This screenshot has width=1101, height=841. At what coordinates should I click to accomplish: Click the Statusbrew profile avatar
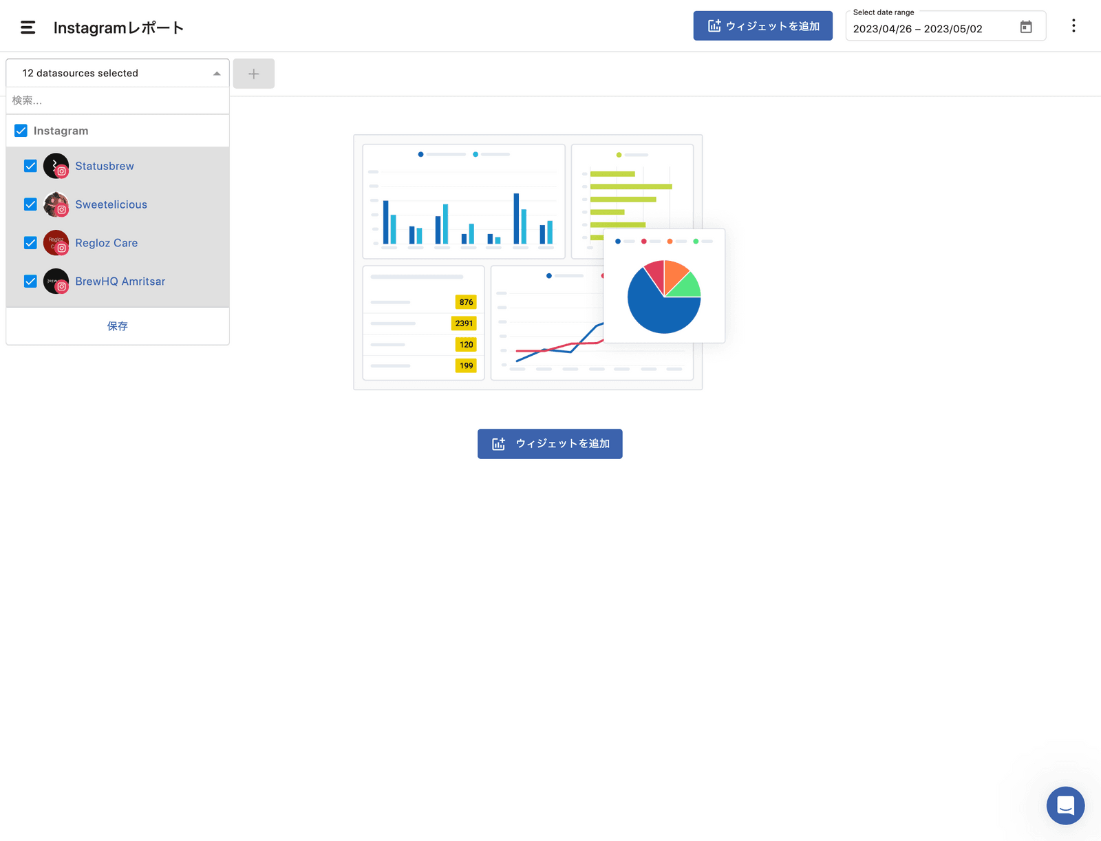pyautogui.click(x=56, y=166)
